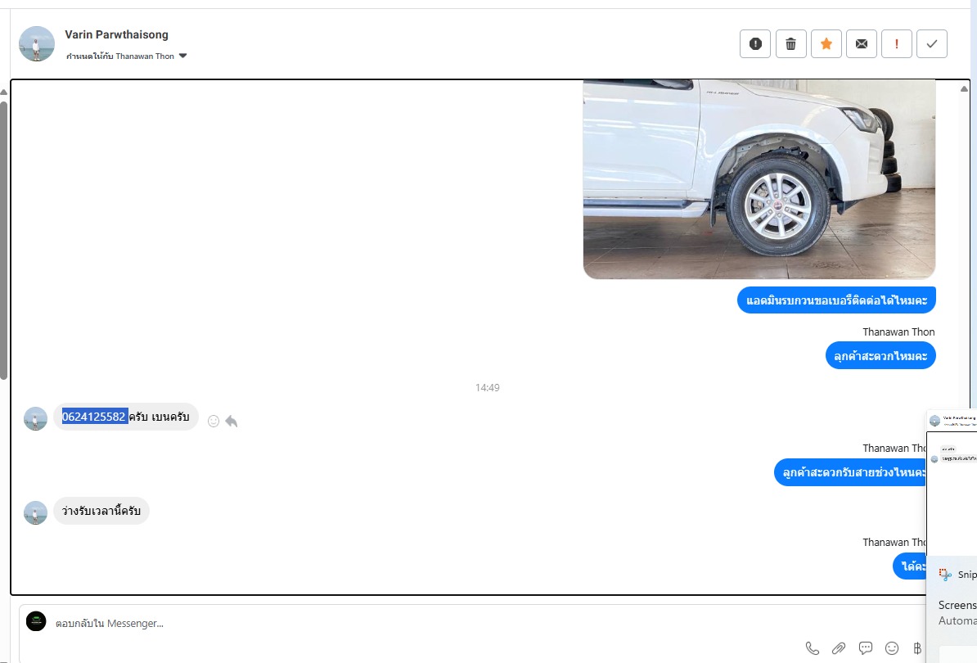Start a call with phone icon

813,648
